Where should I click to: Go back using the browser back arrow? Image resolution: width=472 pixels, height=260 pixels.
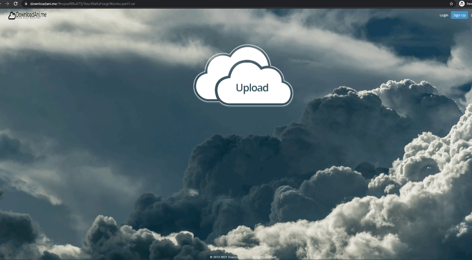[x=1, y=4]
